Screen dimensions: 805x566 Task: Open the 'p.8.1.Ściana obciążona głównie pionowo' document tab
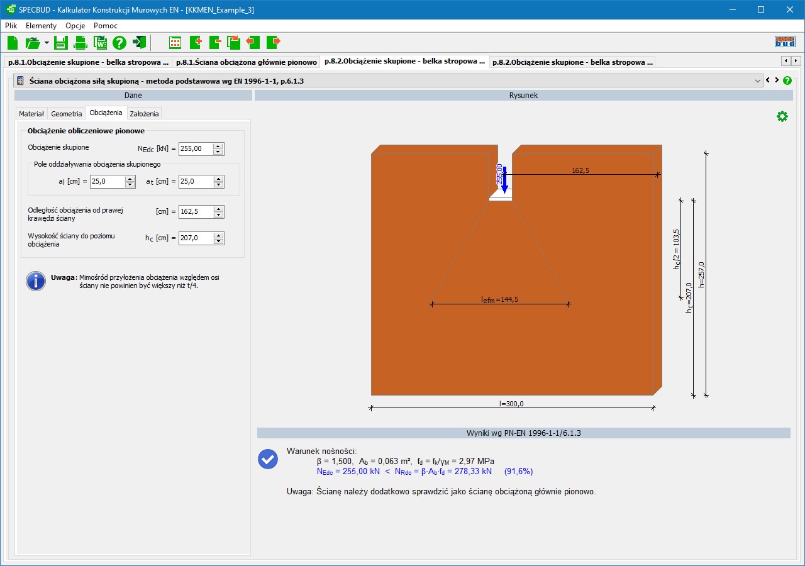246,62
